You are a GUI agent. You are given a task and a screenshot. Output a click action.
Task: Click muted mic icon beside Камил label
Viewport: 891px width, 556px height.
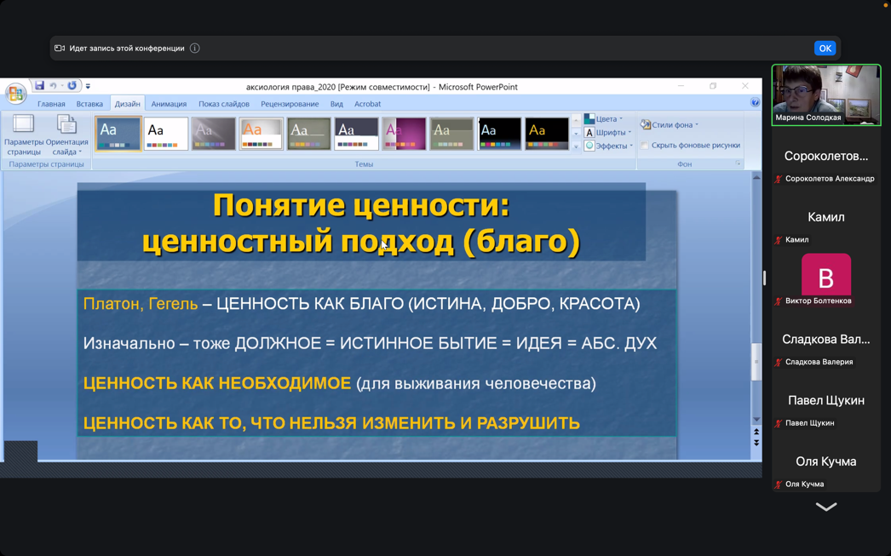[x=779, y=239]
